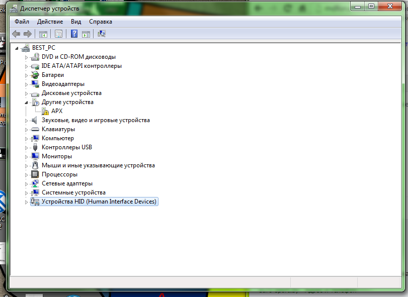Image resolution: width=408 pixels, height=297 pixels.
Task: Expand the Мониторы node
Action: point(26,157)
